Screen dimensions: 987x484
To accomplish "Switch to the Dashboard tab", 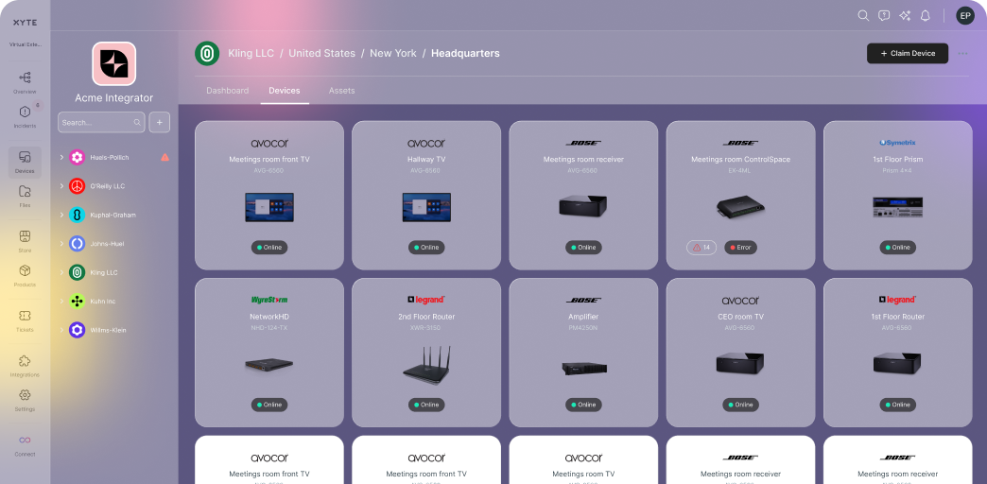I will point(227,91).
